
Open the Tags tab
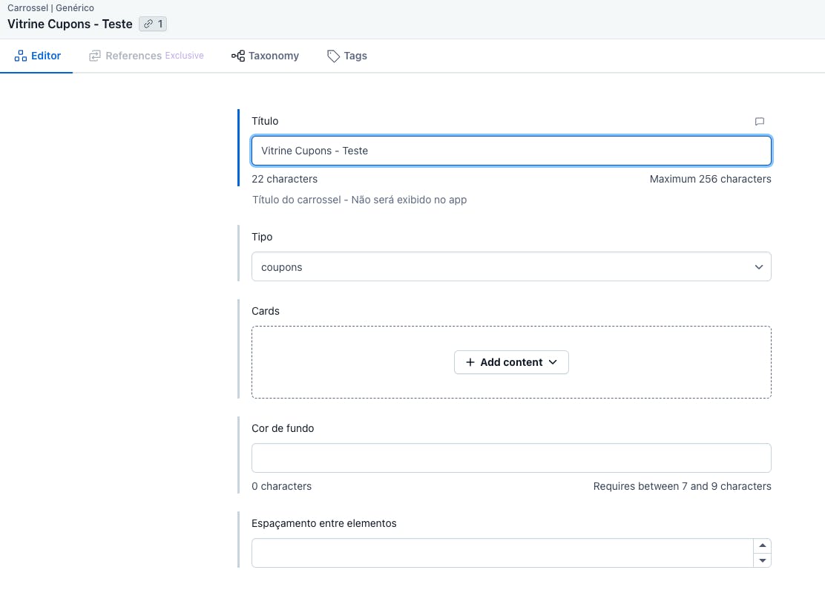[x=347, y=56]
